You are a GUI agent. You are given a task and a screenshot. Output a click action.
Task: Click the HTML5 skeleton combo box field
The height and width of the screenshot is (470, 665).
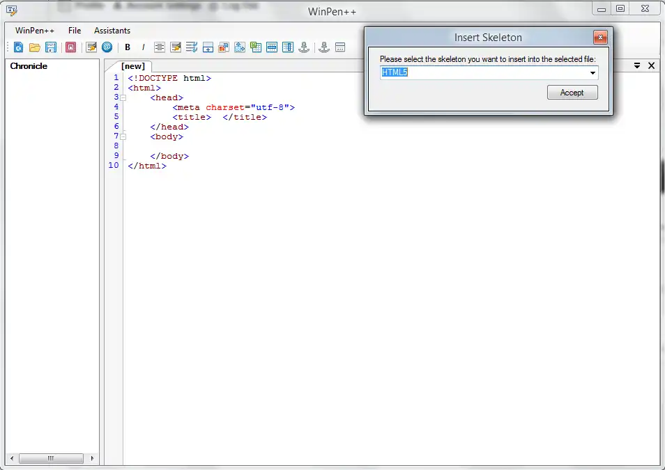tap(489, 72)
